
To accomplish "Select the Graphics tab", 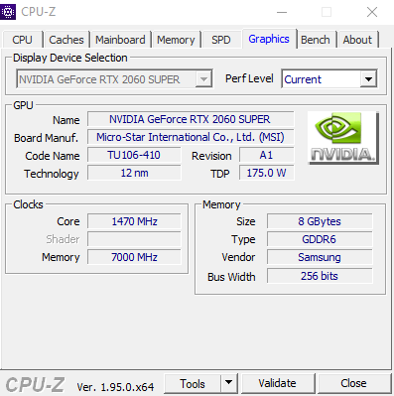I will click(x=269, y=39).
